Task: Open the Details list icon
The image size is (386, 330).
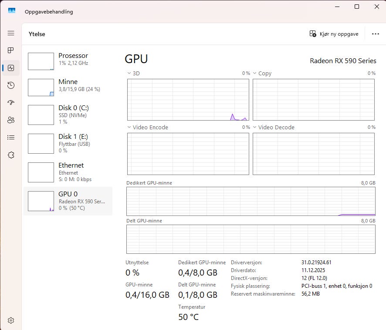Action: (x=11, y=137)
